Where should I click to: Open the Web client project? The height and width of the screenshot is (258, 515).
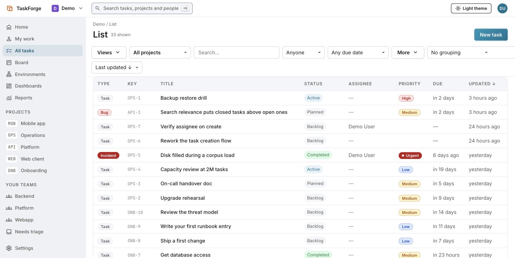43,159
